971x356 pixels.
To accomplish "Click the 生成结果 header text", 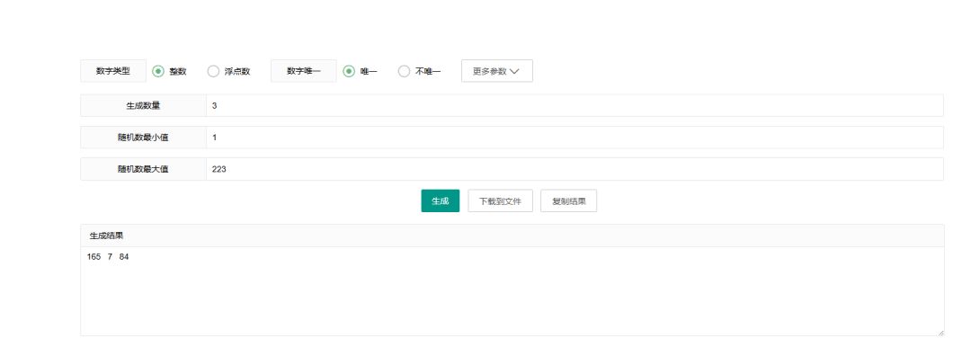I will click(106, 236).
